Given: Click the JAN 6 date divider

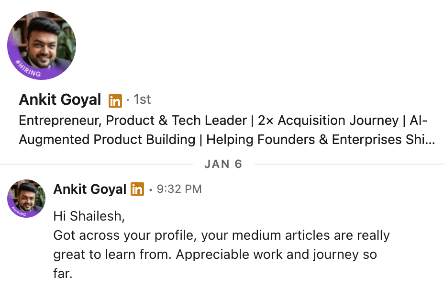Looking at the screenshot, I should (223, 164).
